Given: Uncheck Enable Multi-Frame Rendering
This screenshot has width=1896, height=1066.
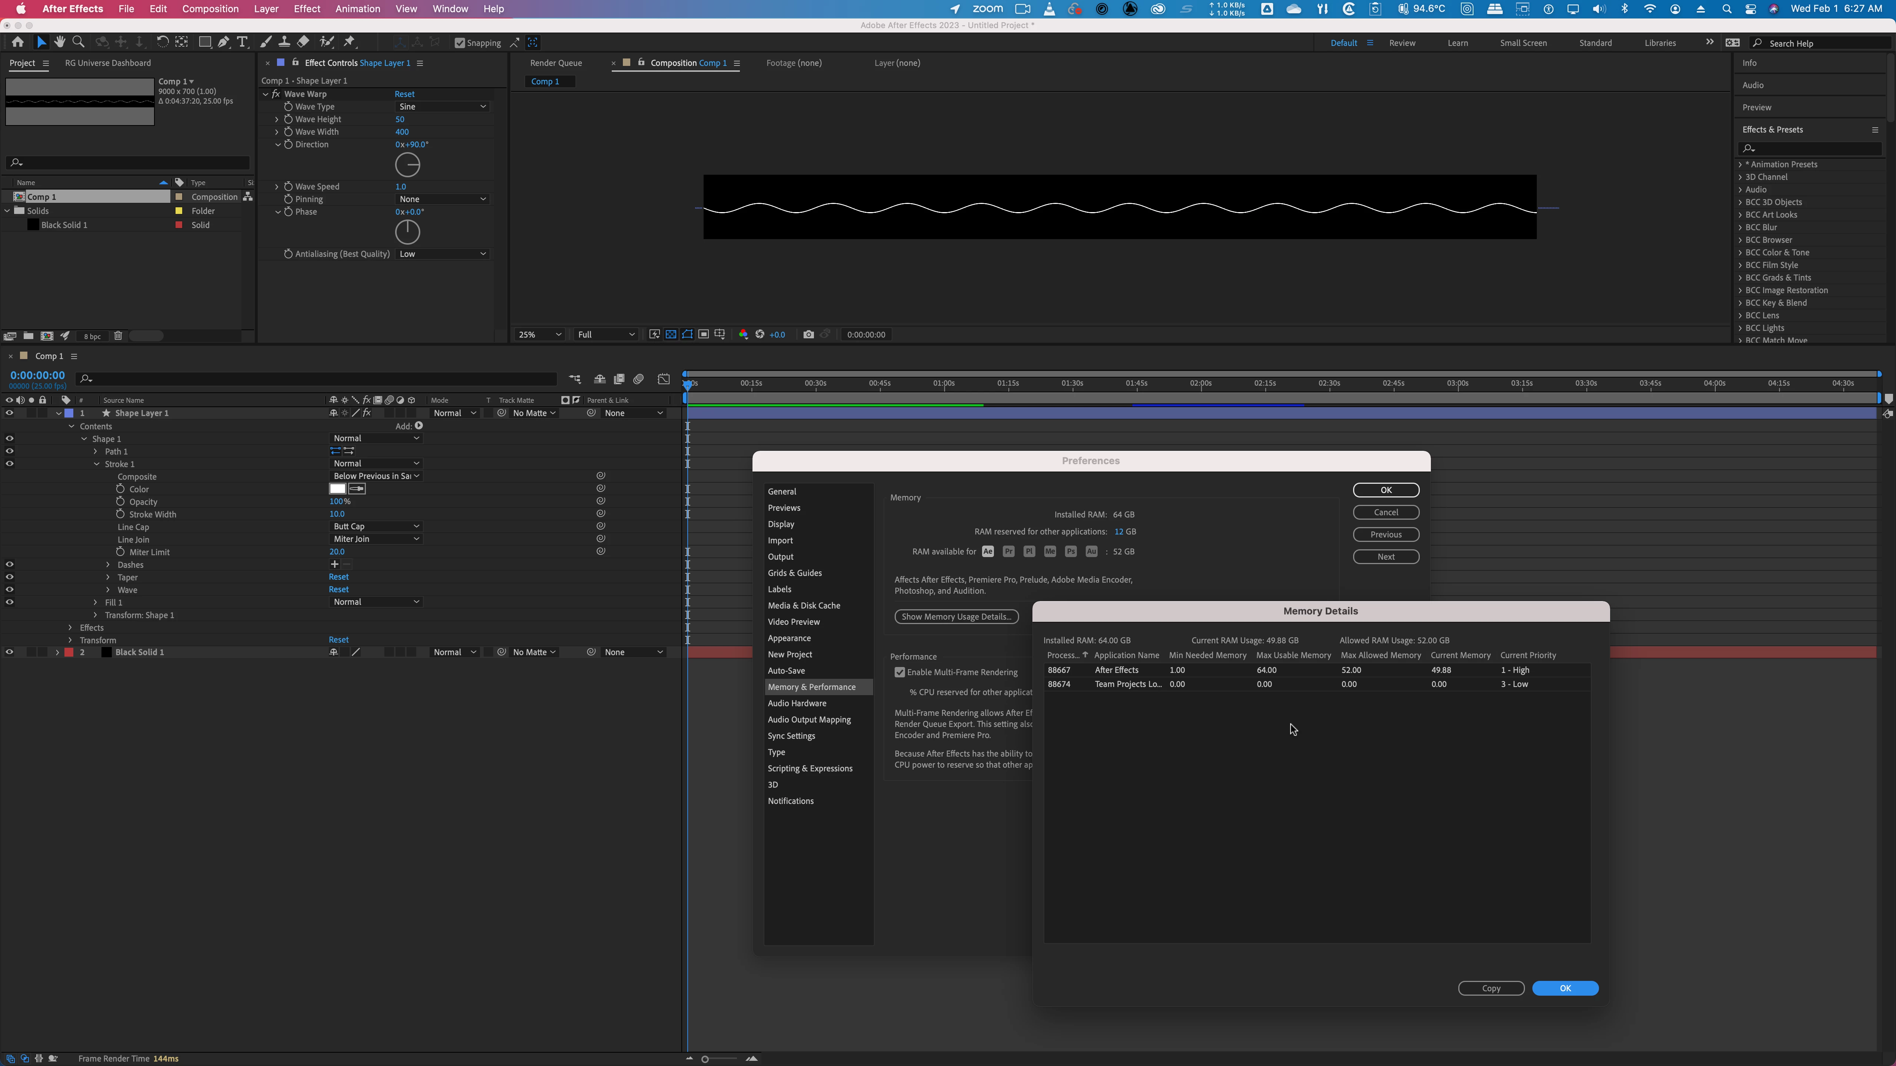Looking at the screenshot, I should [x=899, y=673].
